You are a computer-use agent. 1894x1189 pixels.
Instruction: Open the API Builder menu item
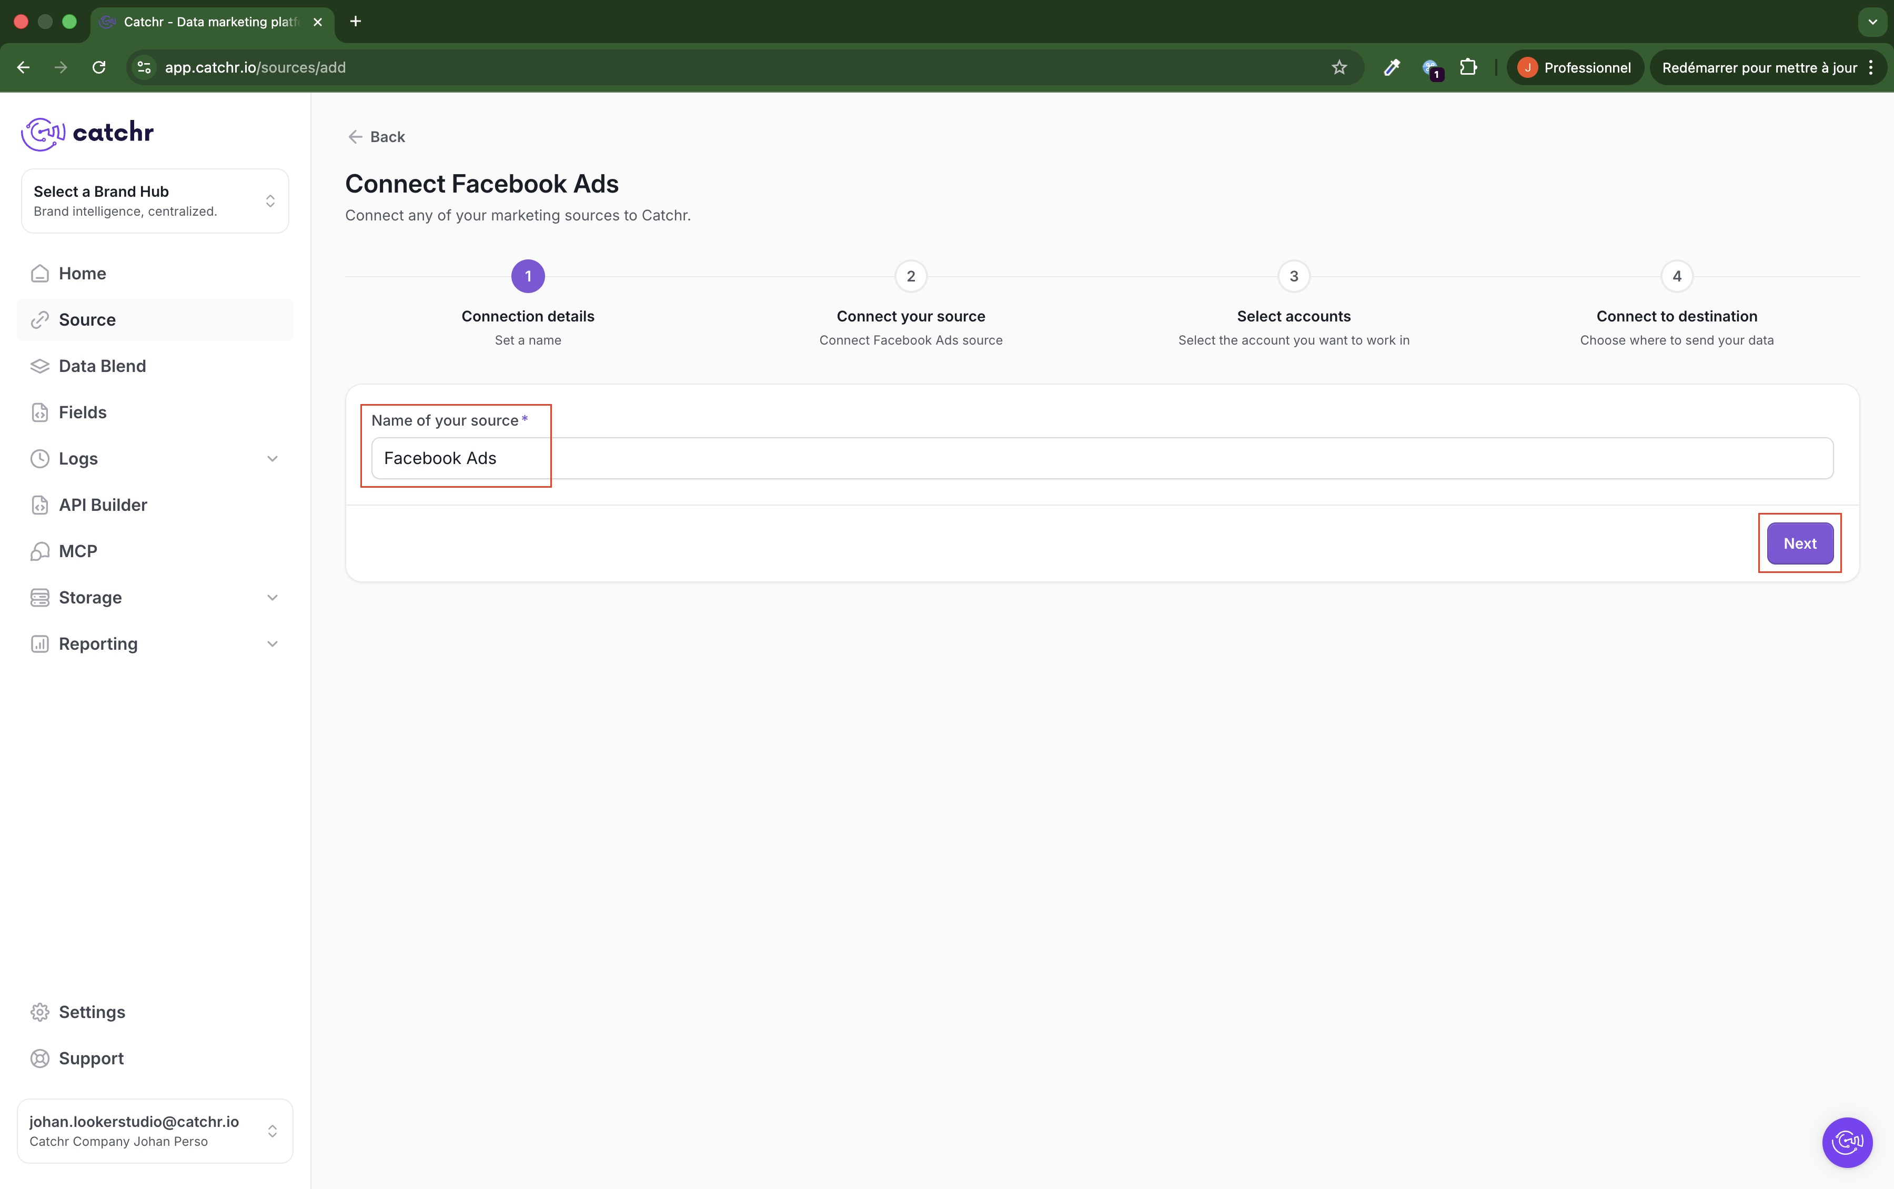point(103,505)
